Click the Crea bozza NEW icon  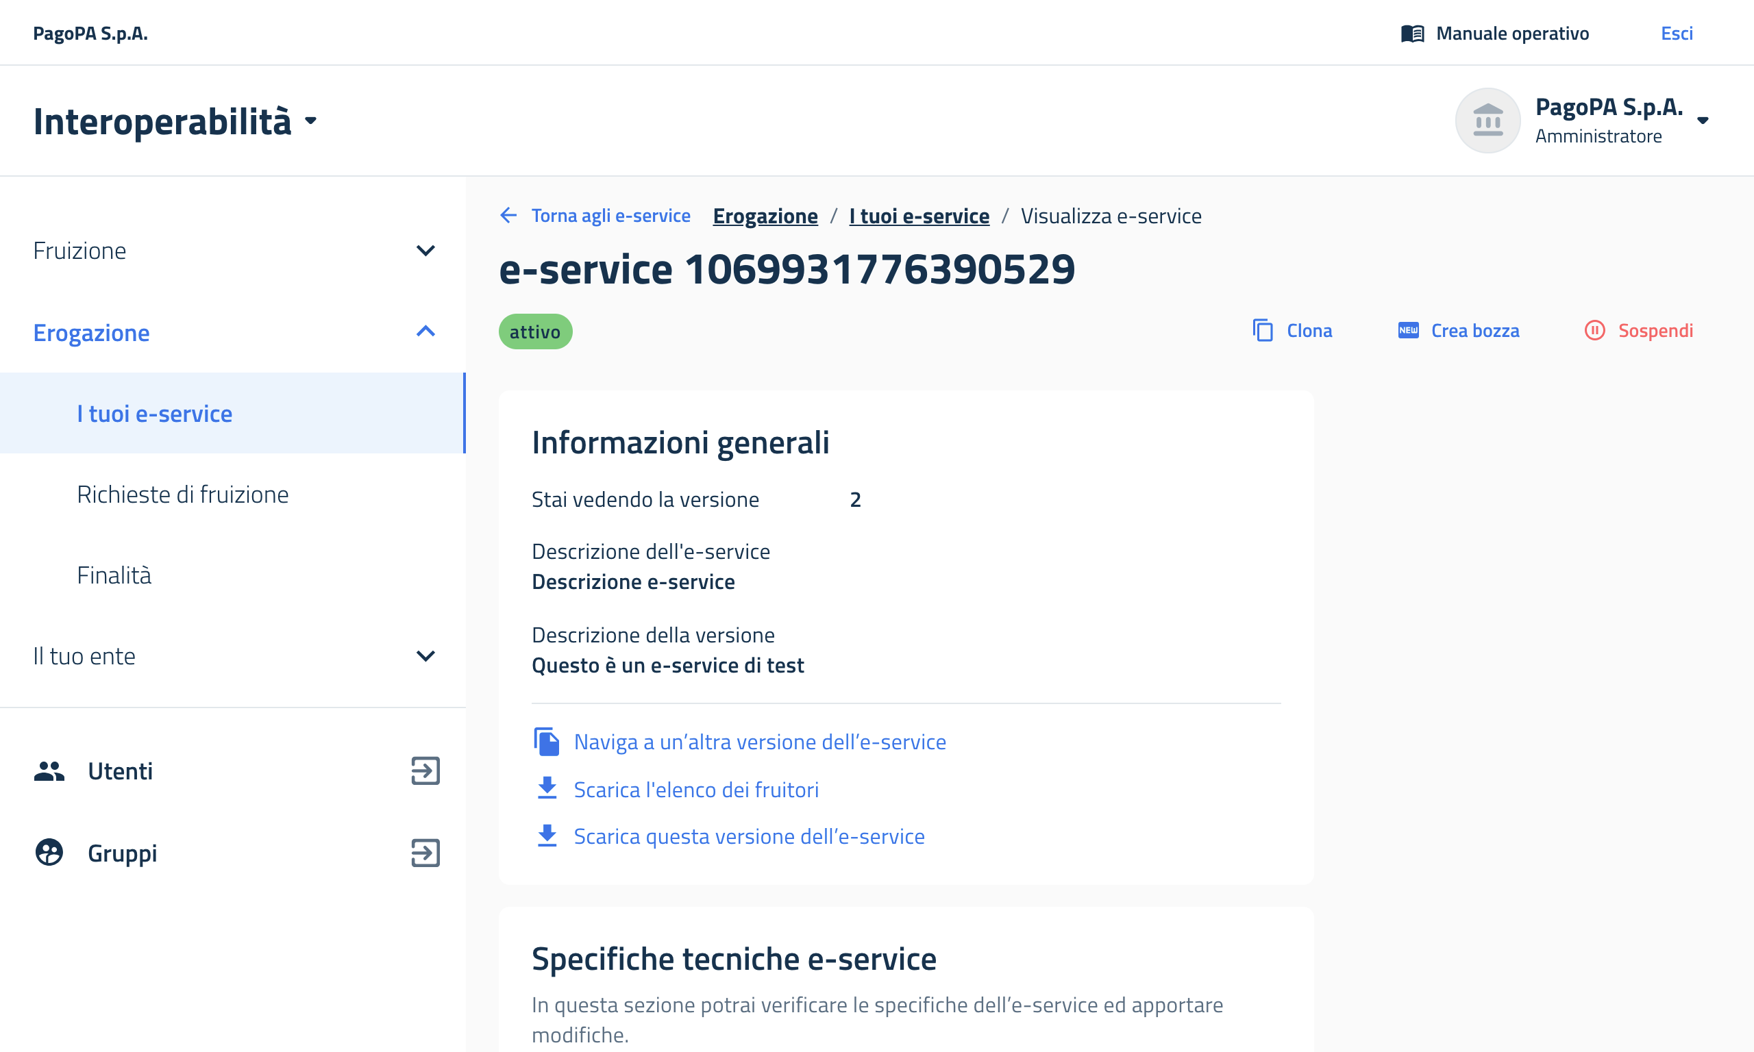(x=1408, y=330)
